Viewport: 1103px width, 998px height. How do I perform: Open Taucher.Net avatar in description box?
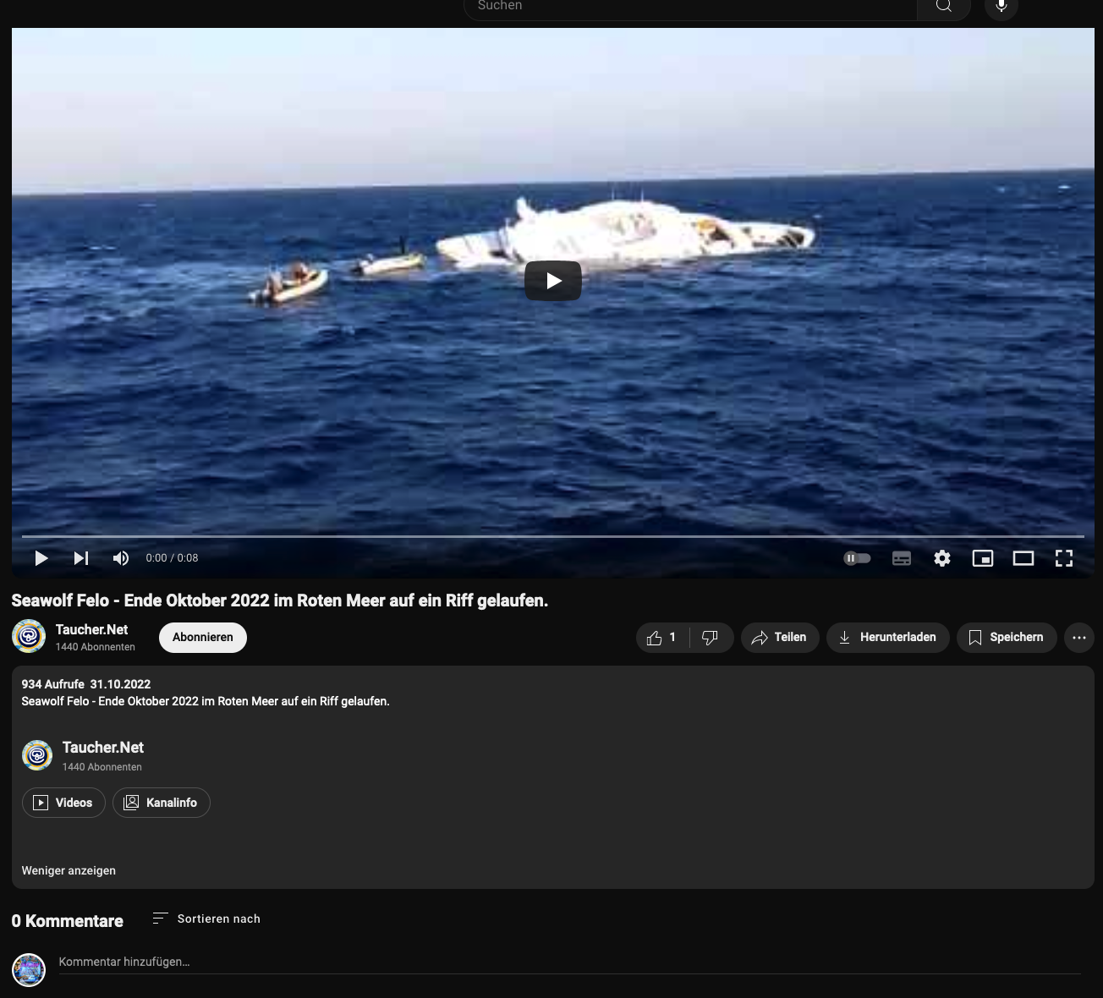[37, 755]
